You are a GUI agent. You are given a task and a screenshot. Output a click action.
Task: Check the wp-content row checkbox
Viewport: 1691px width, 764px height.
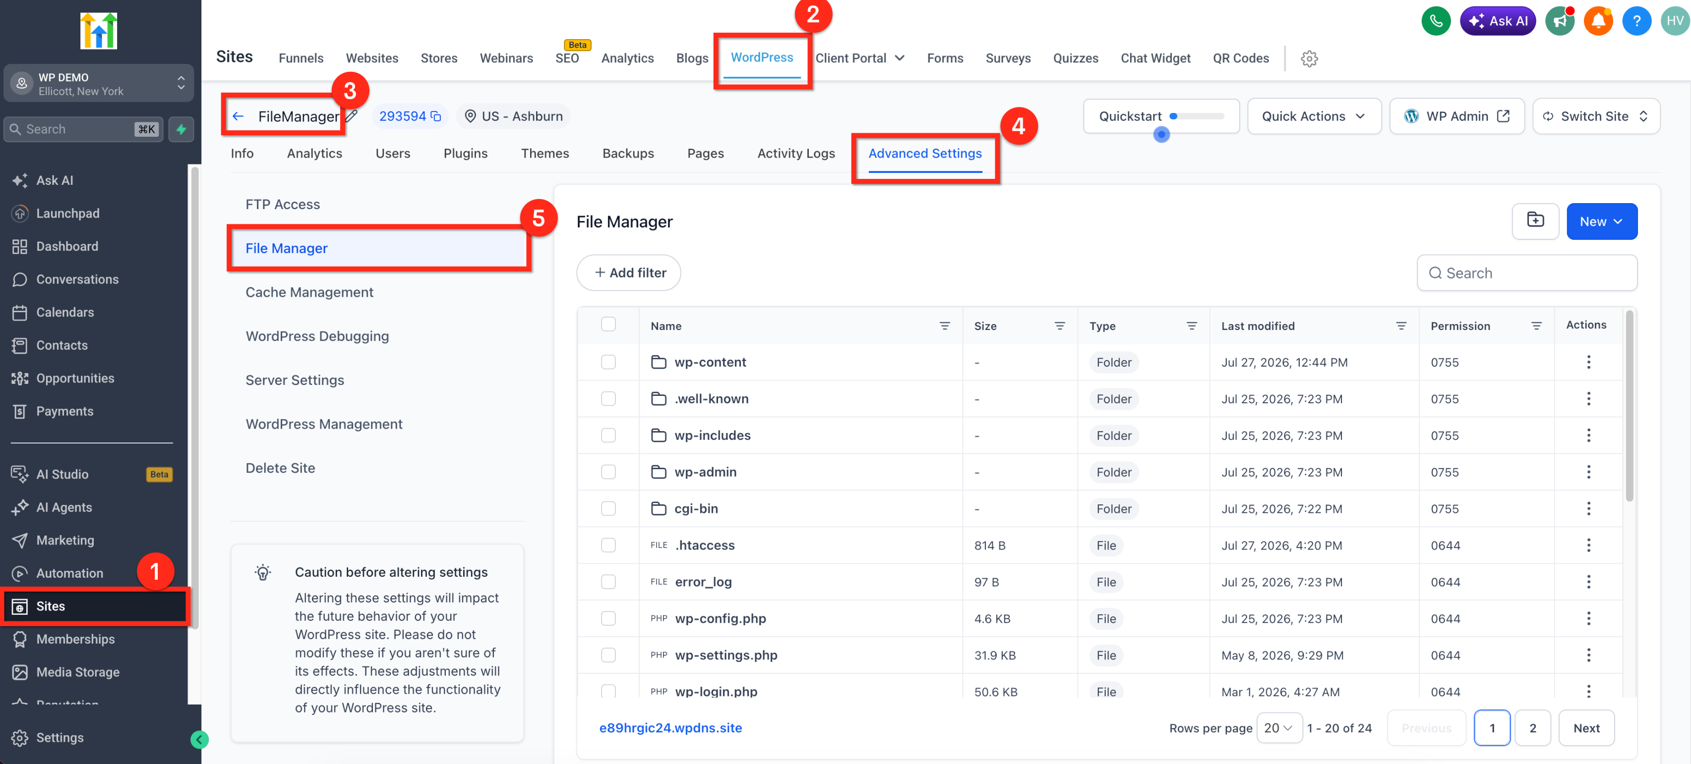[608, 362]
